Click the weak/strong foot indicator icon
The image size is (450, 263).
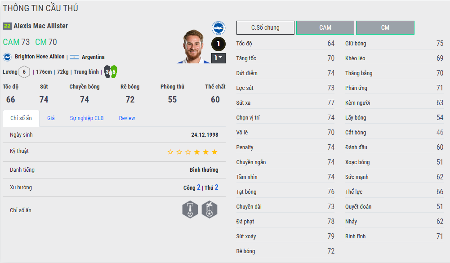pyautogui.click(x=110, y=71)
